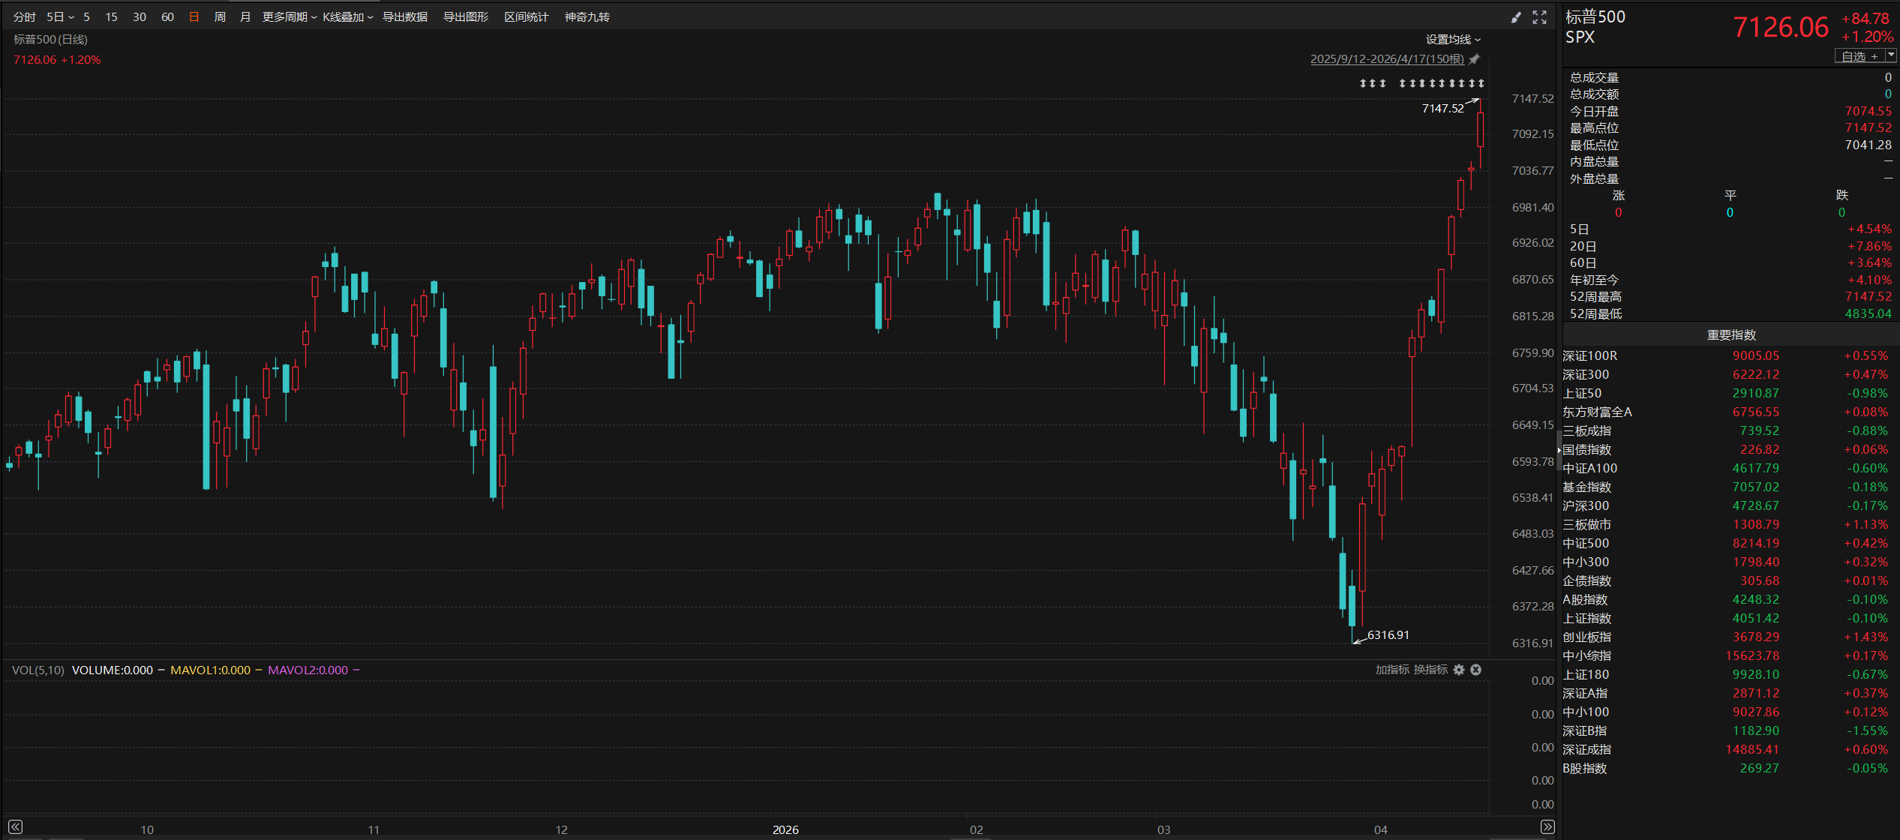Collapse the right side panel handle
This screenshot has height=840, width=1900.
coord(1559,450)
